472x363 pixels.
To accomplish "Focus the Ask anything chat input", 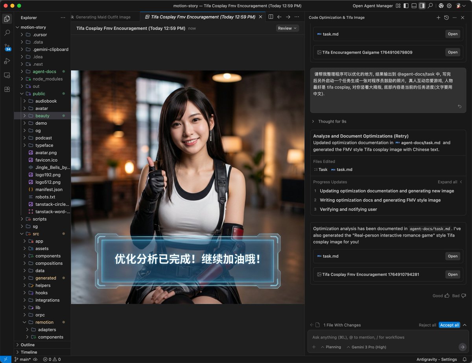I will pos(387,337).
